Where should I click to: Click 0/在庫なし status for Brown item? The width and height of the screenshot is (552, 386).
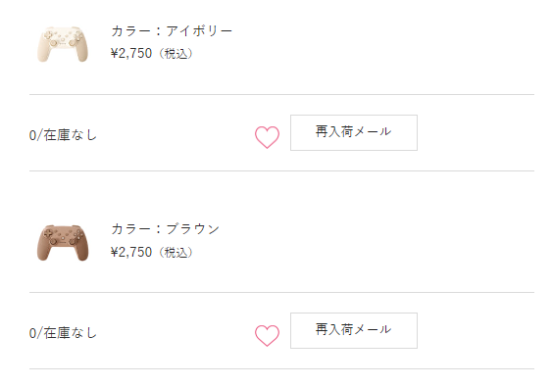63,333
